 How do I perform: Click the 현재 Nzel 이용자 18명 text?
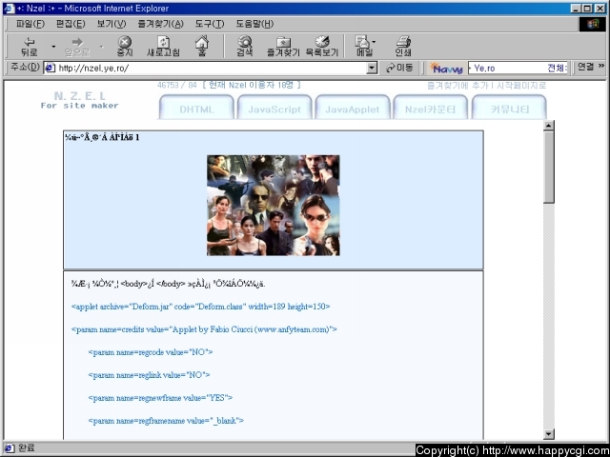pyautogui.click(x=252, y=85)
